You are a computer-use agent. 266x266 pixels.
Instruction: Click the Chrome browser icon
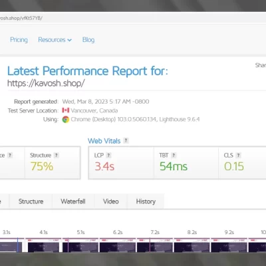pos(66,120)
